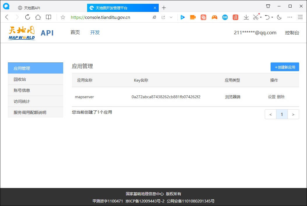The image size is (307, 206).
Task: Expand the screenshot tool dropdown arrow
Action: point(260,18)
